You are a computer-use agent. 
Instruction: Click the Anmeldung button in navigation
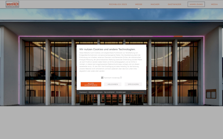pyautogui.click(x=196, y=4)
